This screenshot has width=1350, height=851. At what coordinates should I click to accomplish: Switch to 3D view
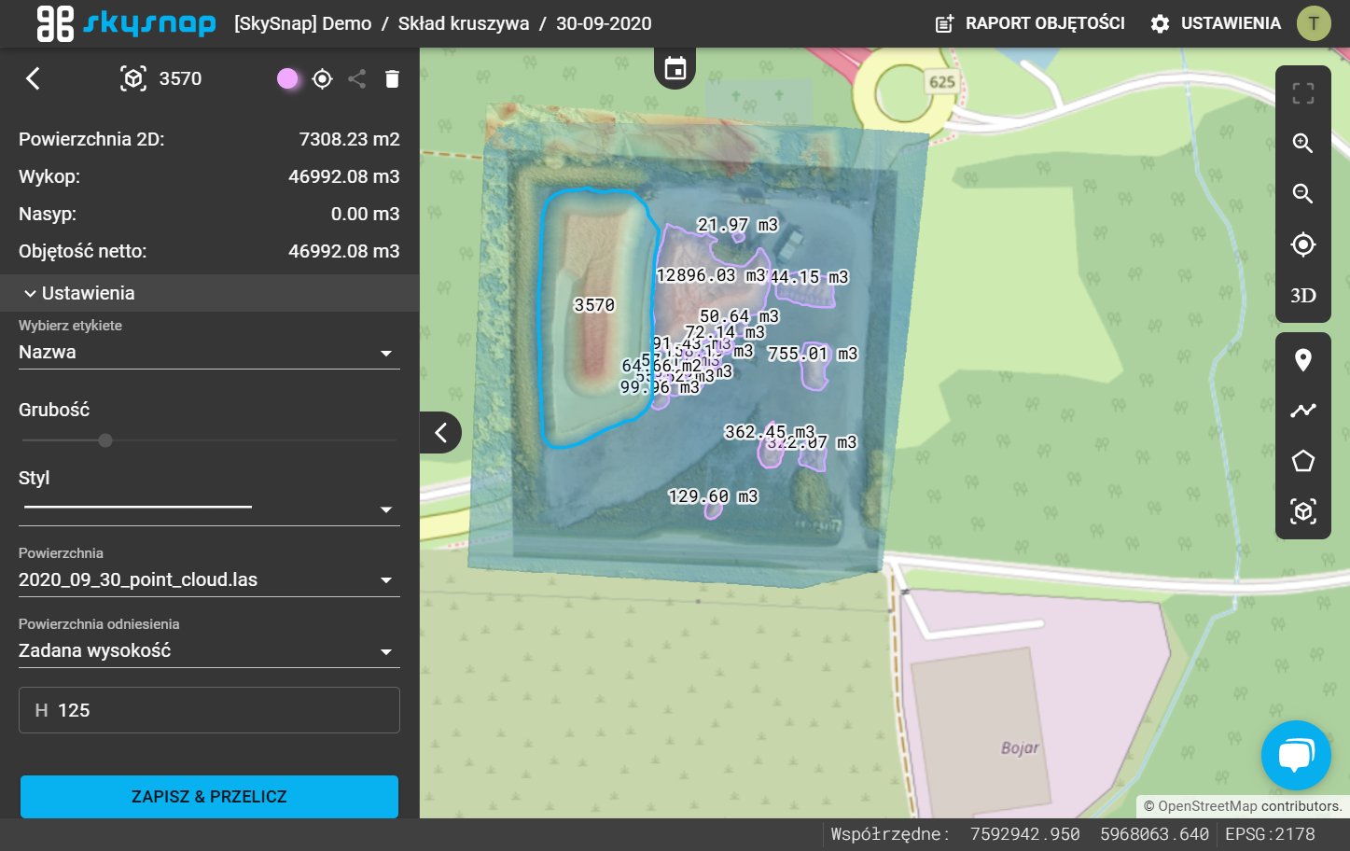point(1303,296)
